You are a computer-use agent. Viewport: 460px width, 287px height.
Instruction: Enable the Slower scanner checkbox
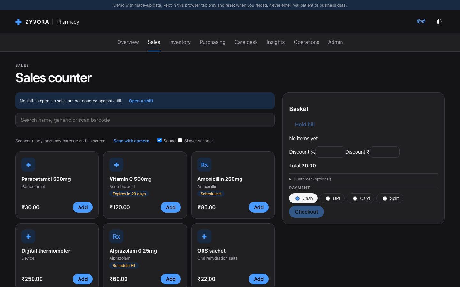pyautogui.click(x=180, y=140)
